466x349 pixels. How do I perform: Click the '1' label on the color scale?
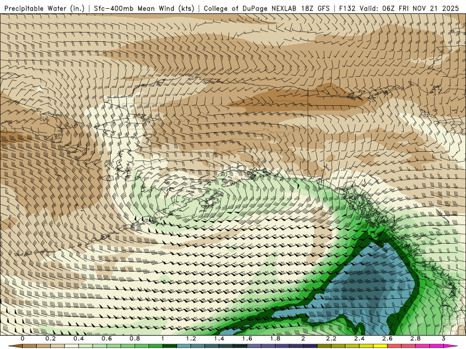pyautogui.click(x=163, y=339)
